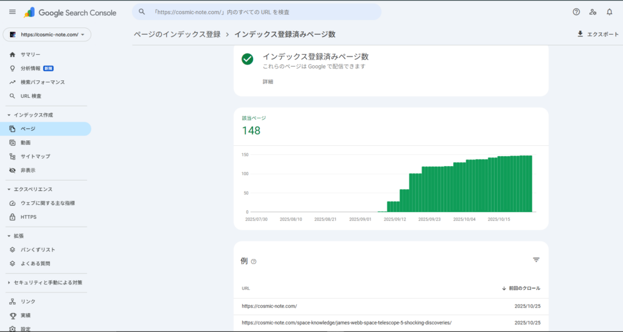Open user and permission settings icon
Screen dimensions: 623x332
point(593,12)
